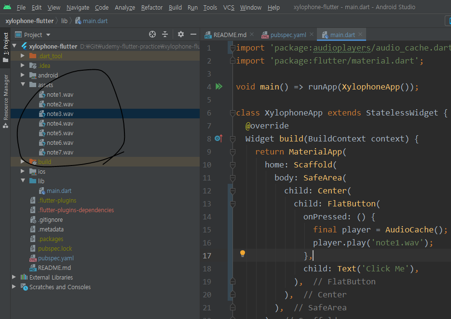Image resolution: width=451 pixels, height=319 pixels.
Task: Open the Tools menu
Action: (x=210, y=8)
